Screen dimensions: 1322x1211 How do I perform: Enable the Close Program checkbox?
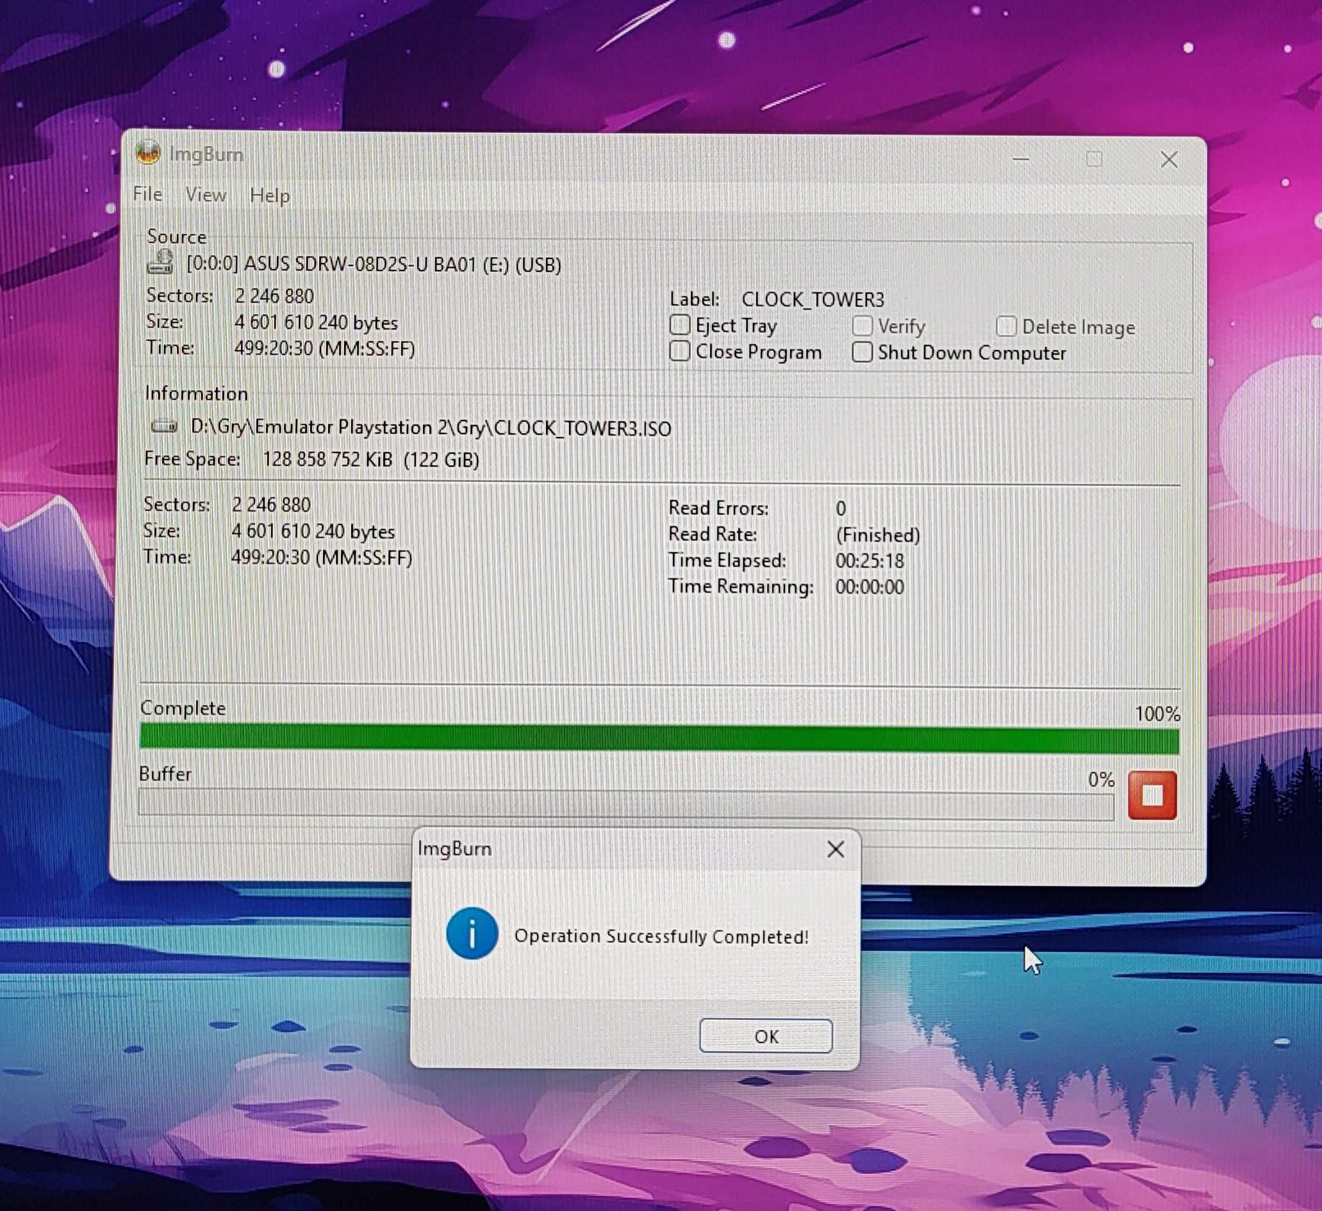coord(680,351)
